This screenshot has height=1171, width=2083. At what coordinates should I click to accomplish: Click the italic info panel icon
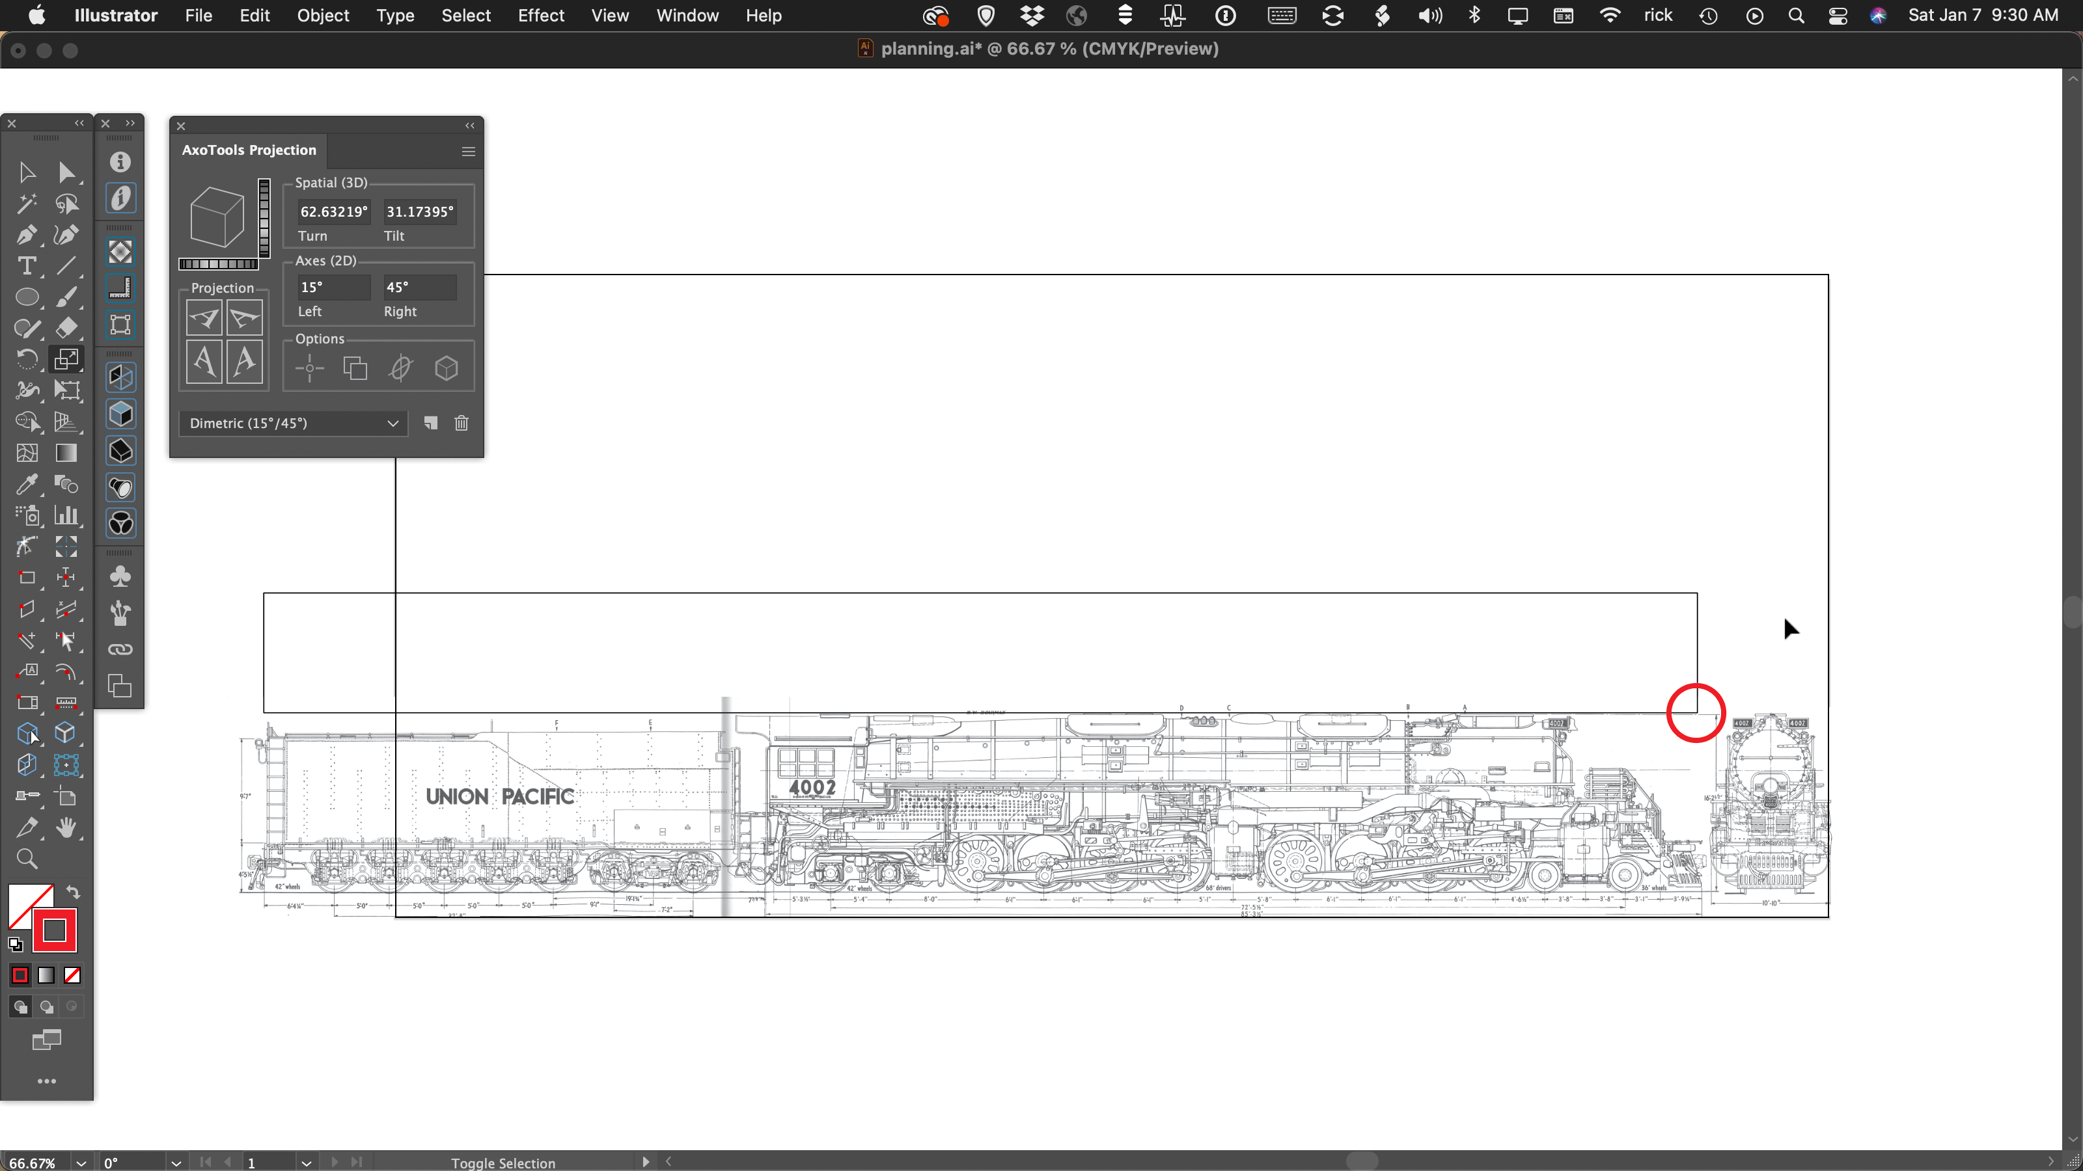pyautogui.click(x=120, y=198)
